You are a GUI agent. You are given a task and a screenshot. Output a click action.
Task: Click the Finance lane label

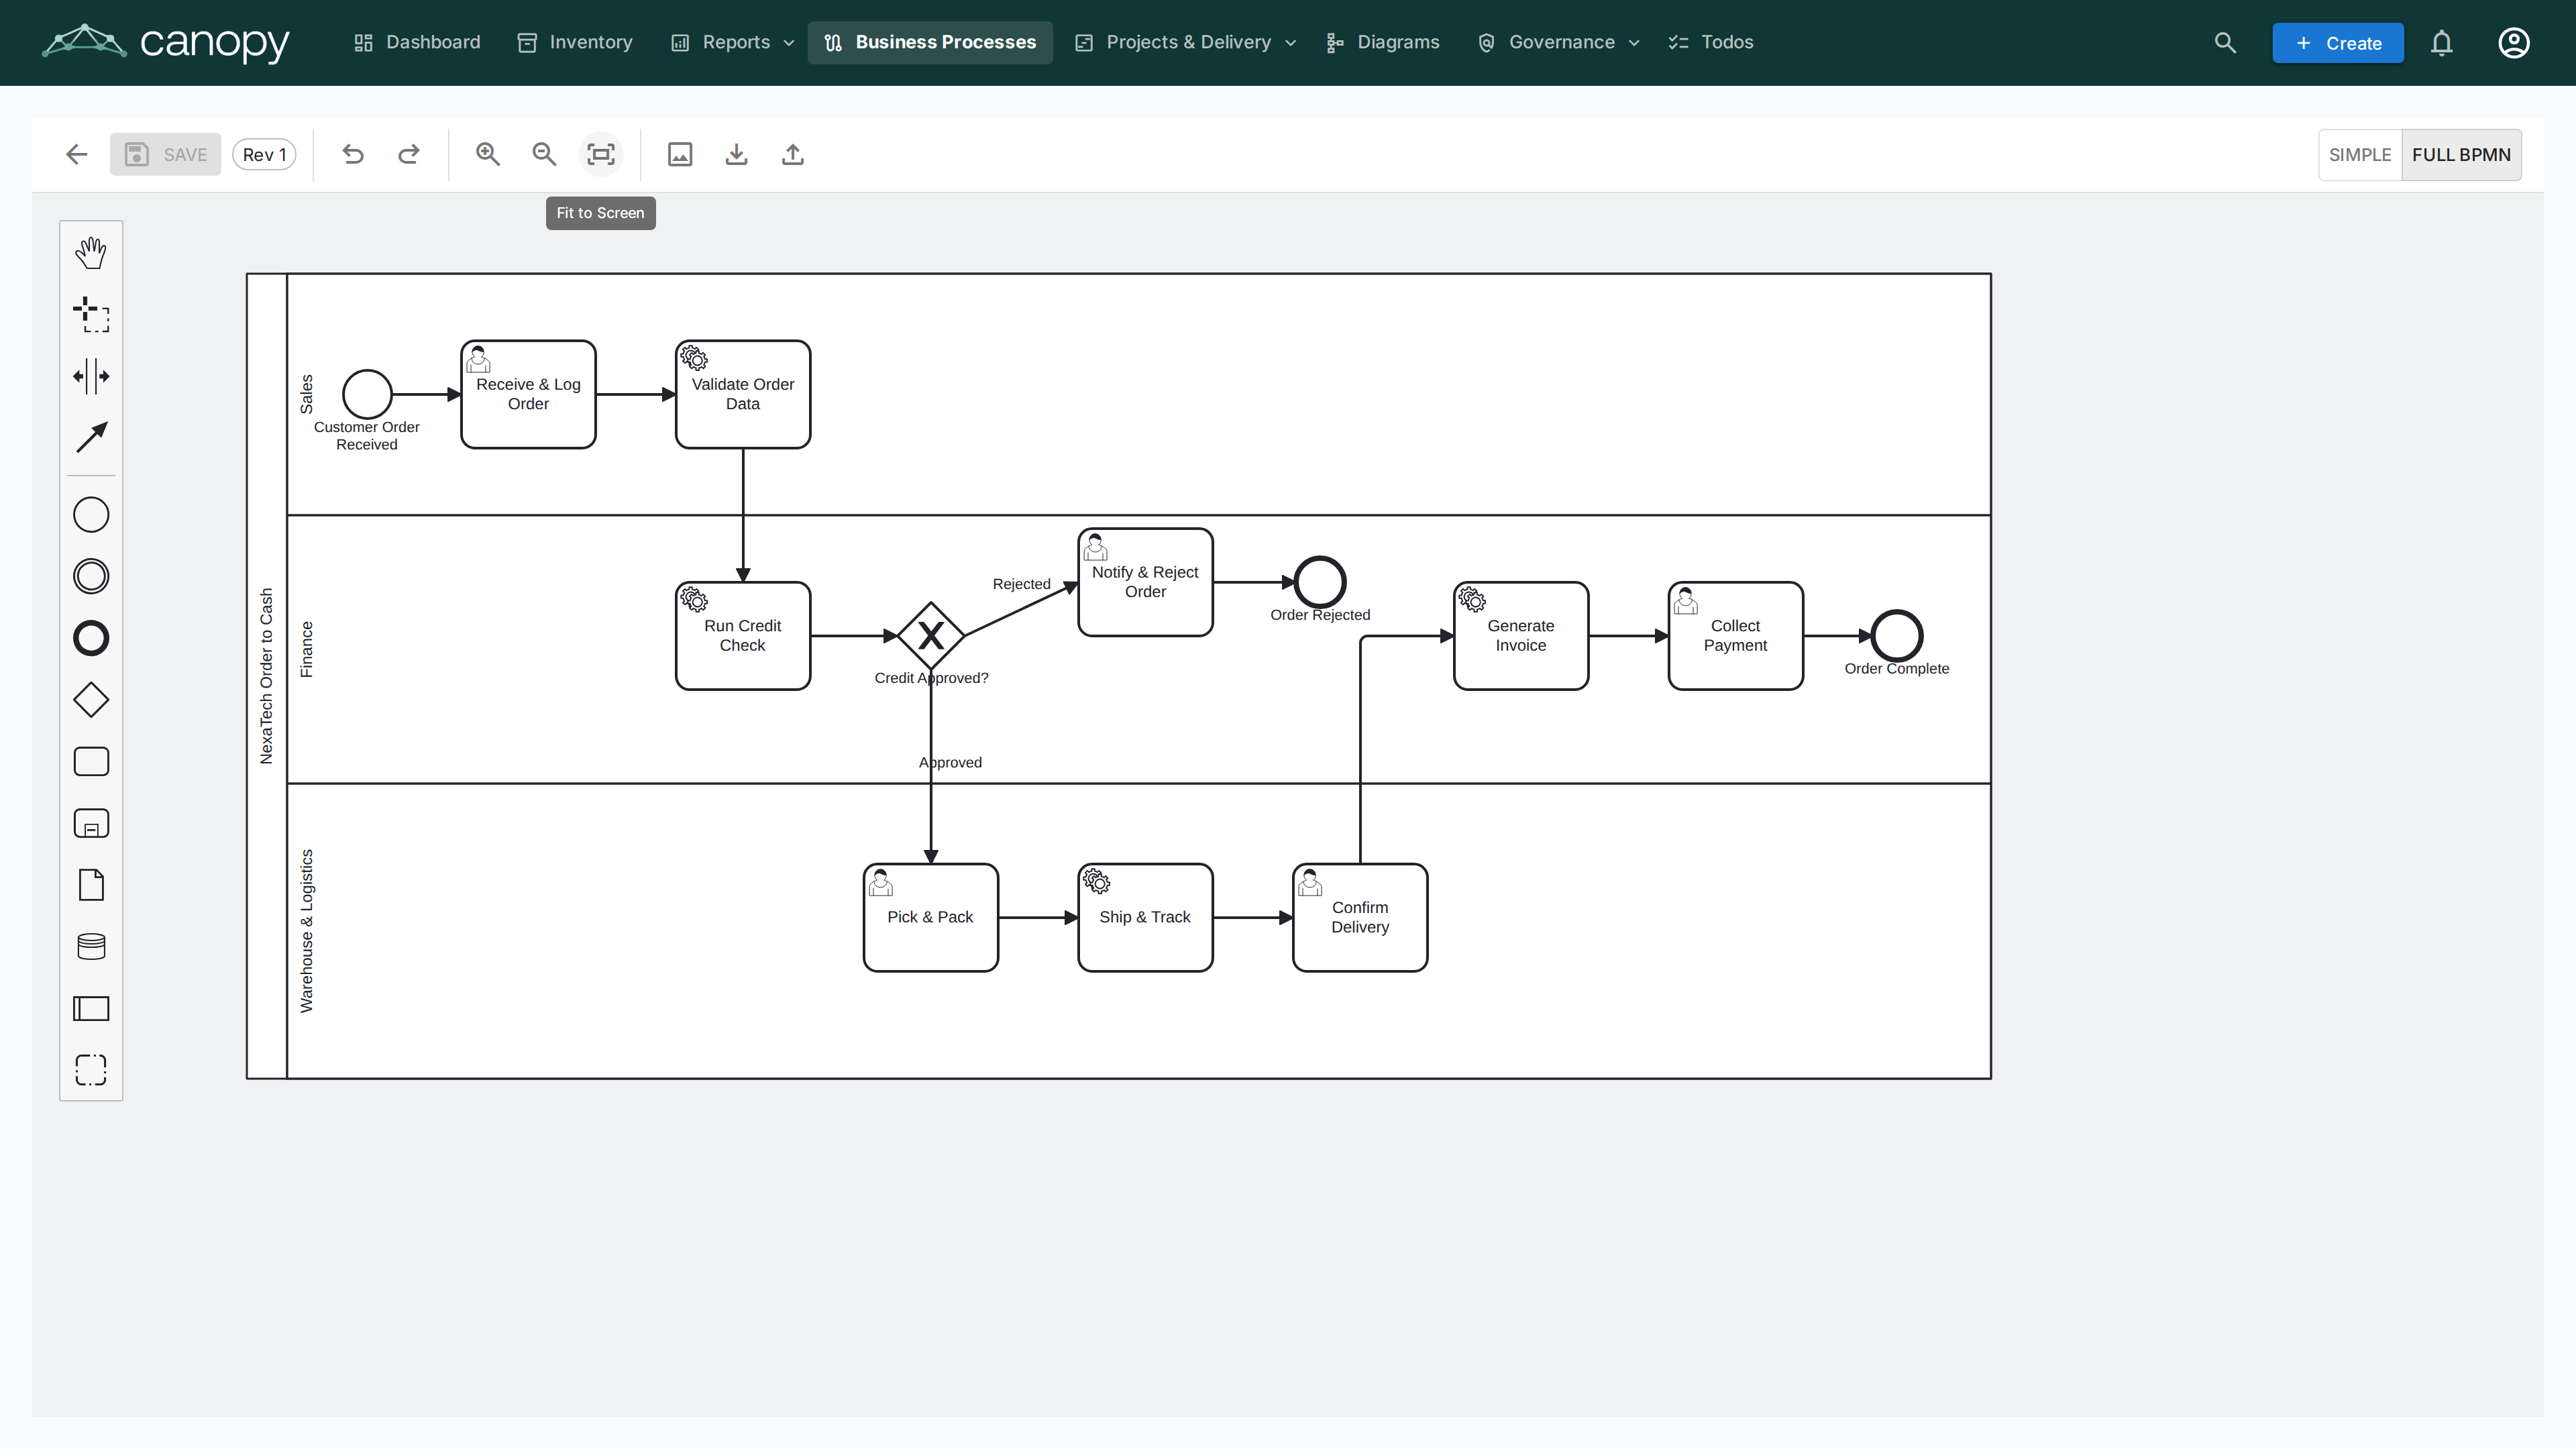(306, 649)
